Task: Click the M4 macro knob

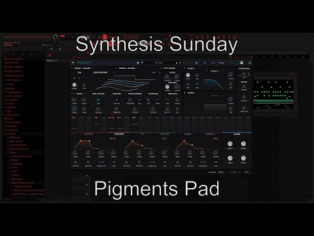Action: (243, 158)
